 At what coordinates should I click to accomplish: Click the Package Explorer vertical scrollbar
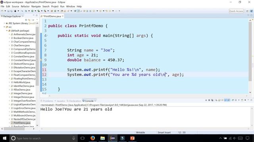(37, 56)
